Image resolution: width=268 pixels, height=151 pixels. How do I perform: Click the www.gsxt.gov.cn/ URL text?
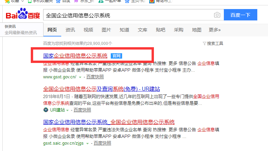(x=60, y=77)
